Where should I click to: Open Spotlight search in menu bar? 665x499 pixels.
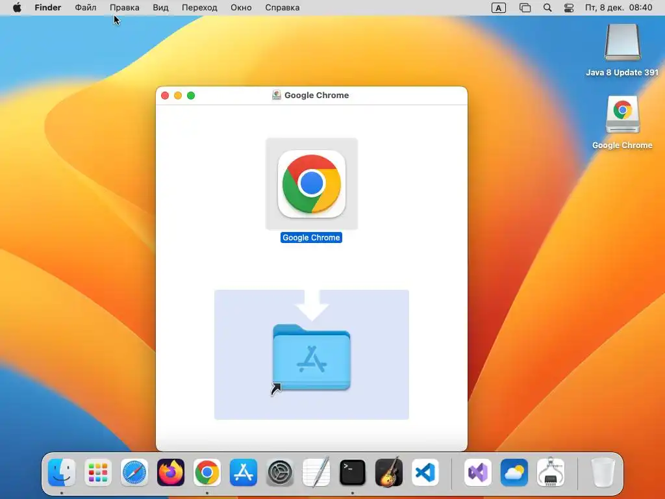(547, 8)
